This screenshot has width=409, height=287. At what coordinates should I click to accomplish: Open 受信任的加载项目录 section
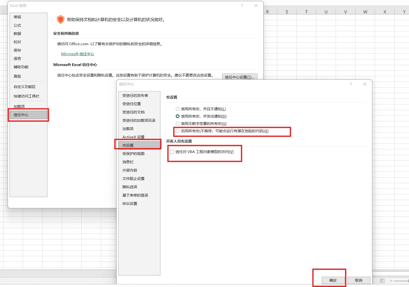[x=139, y=120]
